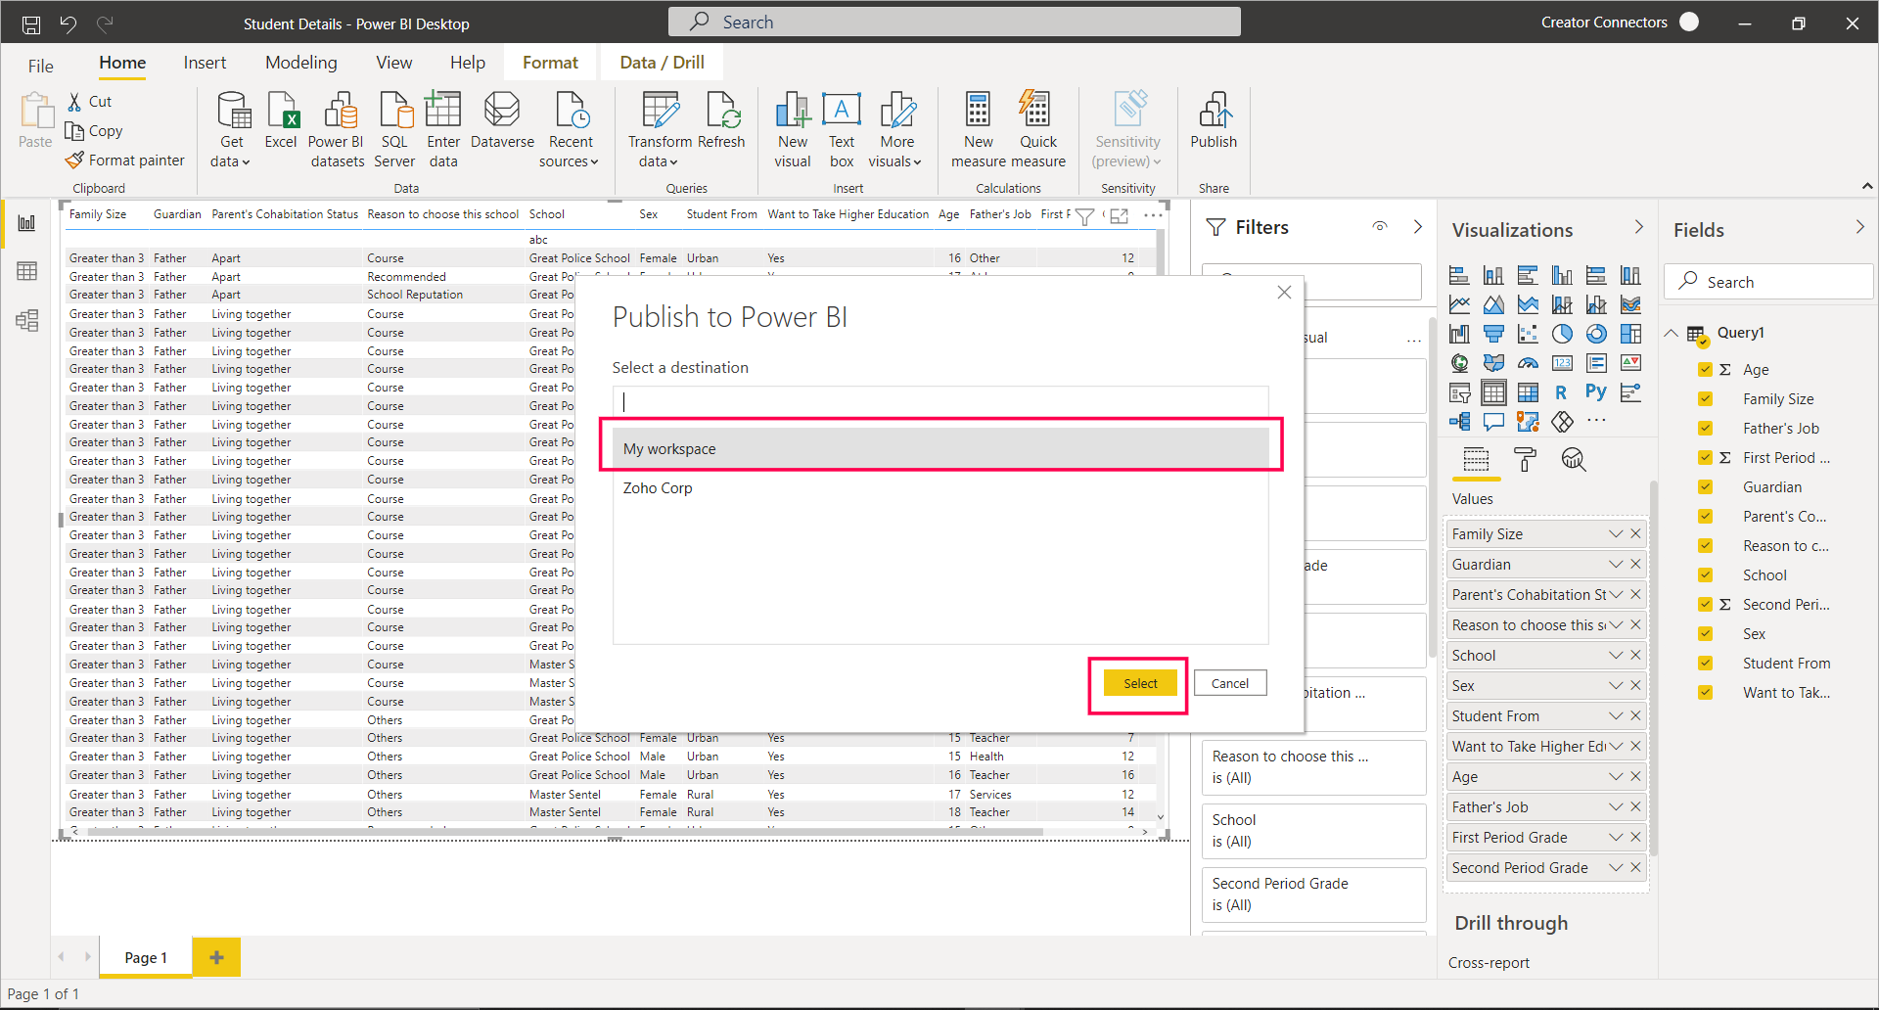
Task: Switch to the Modeling ribbon tab
Action: (x=300, y=62)
